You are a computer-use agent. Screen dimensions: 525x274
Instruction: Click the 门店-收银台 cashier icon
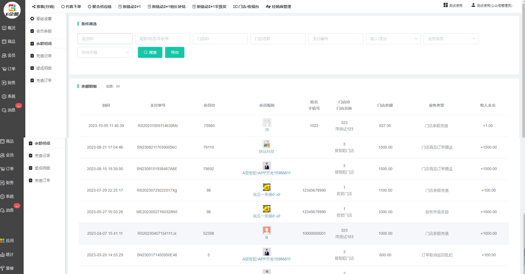[235, 7]
